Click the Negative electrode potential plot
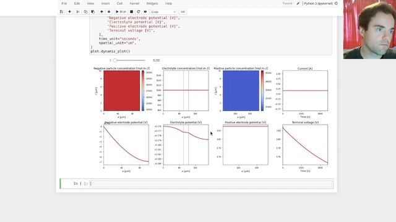This screenshot has height=222, width=396. [x=126, y=145]
